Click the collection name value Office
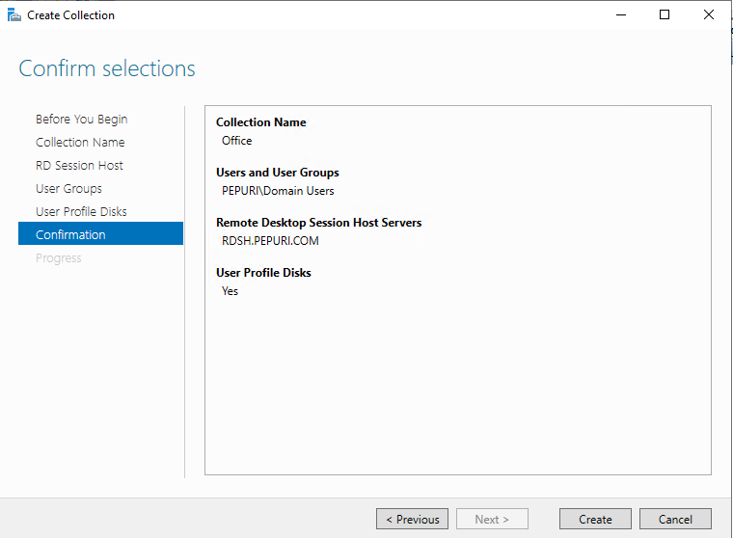 [236, 141]
